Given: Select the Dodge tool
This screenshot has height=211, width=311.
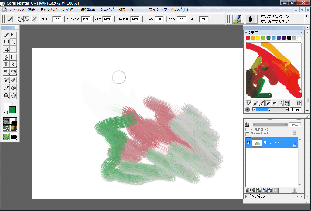Looking at the screenshot, I should 6,72.
